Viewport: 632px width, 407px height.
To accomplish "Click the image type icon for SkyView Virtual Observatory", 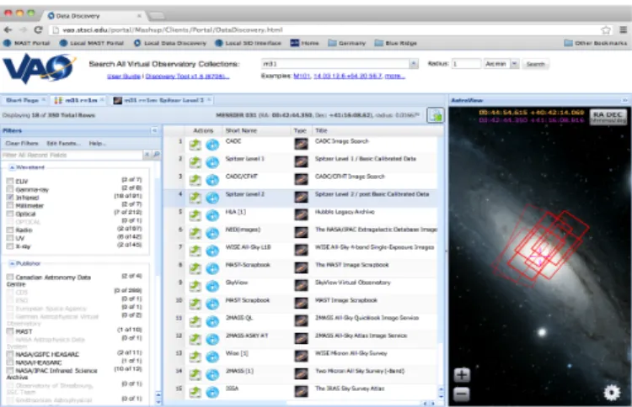I will coord(301,286).
